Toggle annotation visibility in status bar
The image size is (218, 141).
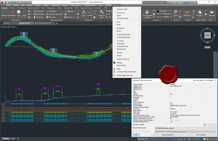click(x=176, y=139)
